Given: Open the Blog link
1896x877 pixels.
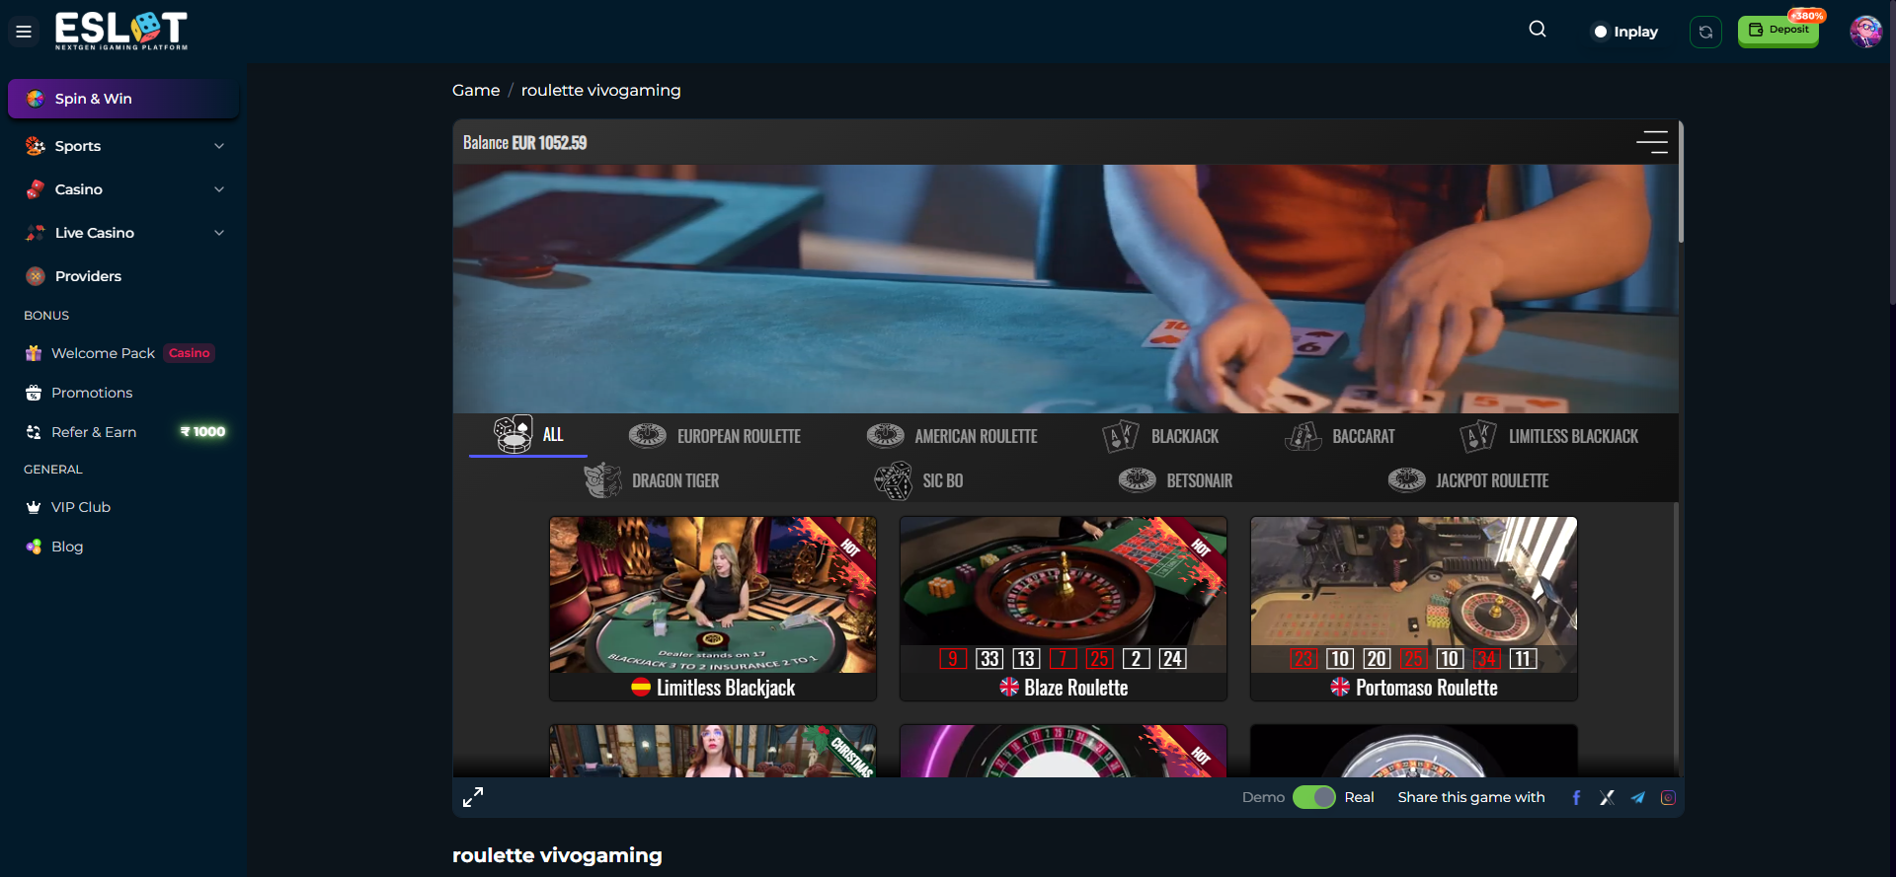Looking at the screenshot, I should point(67,547).
